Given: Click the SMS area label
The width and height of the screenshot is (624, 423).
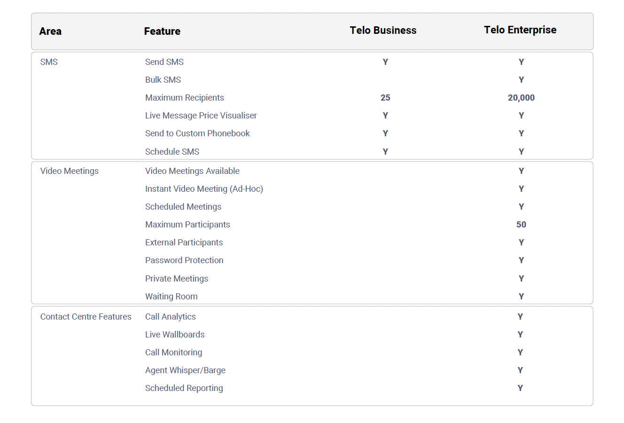Looking at the screenshot, I should tap(49, 62).
